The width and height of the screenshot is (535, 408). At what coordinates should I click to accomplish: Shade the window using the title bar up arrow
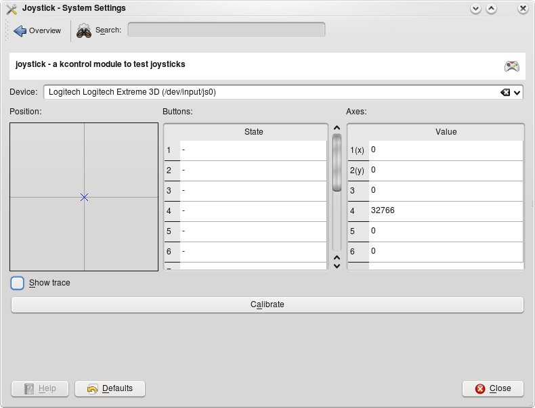pos(491,9)
